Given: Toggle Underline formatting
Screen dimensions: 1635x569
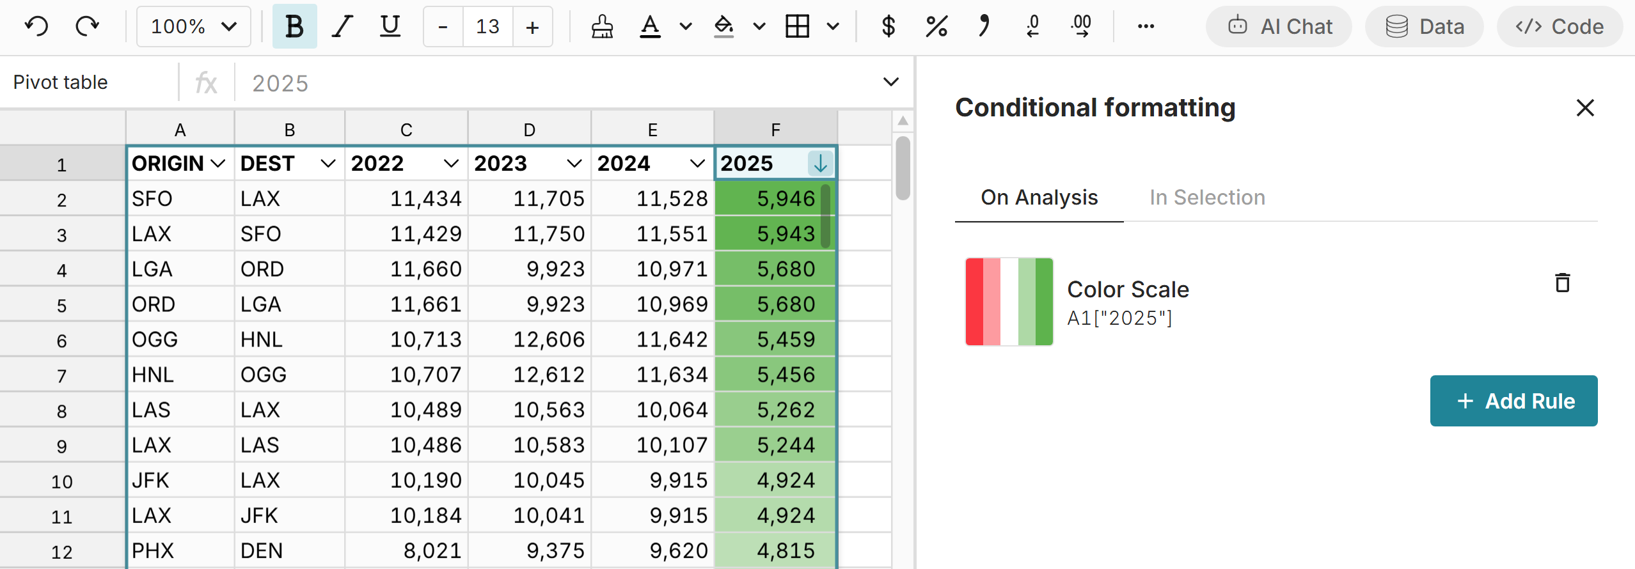Looking at the screenshot, I should tap(390, 26).
